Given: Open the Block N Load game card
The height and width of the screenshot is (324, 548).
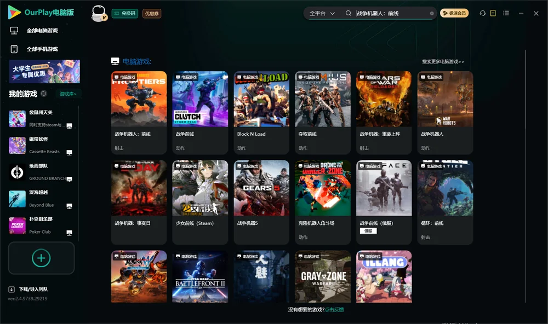Looking at the screenshot, I should coord(261,113).
